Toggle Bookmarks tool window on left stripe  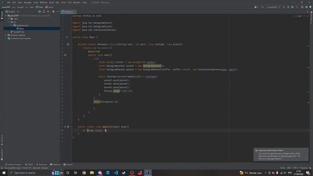[2, 154]
